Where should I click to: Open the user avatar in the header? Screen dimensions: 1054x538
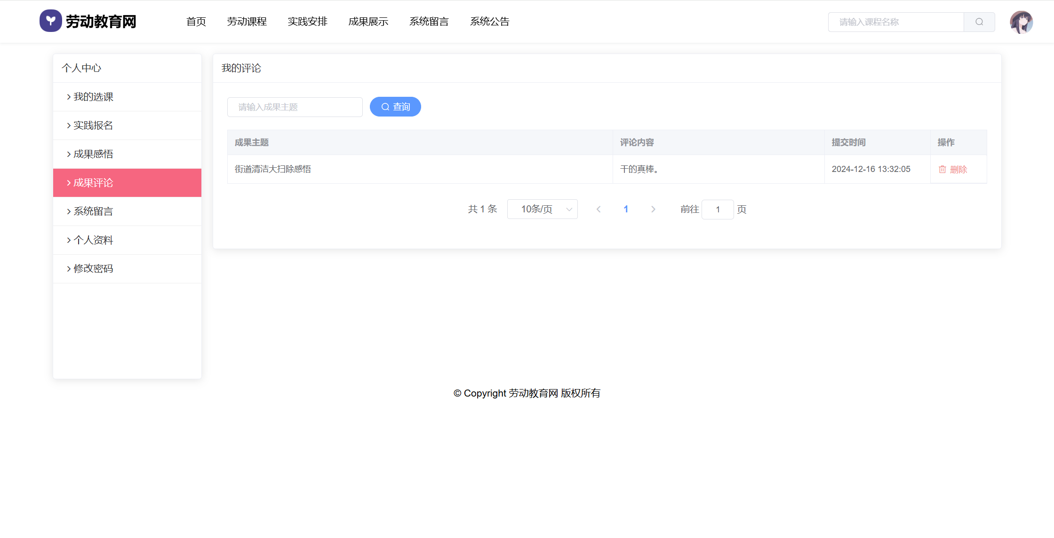click(x=1021, y=22)
